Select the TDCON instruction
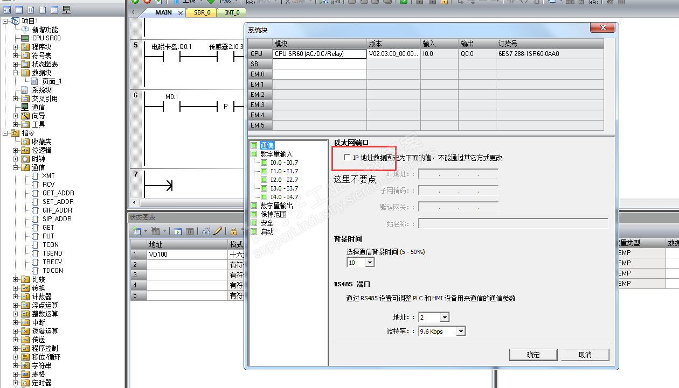The height and width of the screenshot is (388, 679). coord(53,271)
